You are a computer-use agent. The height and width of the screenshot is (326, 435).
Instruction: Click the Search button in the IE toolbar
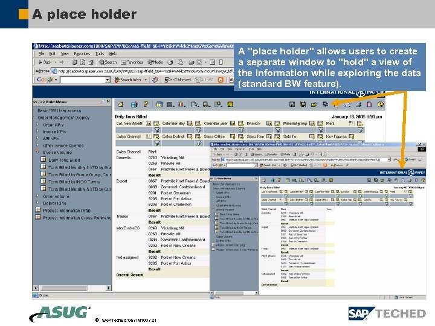coord(108,62)
